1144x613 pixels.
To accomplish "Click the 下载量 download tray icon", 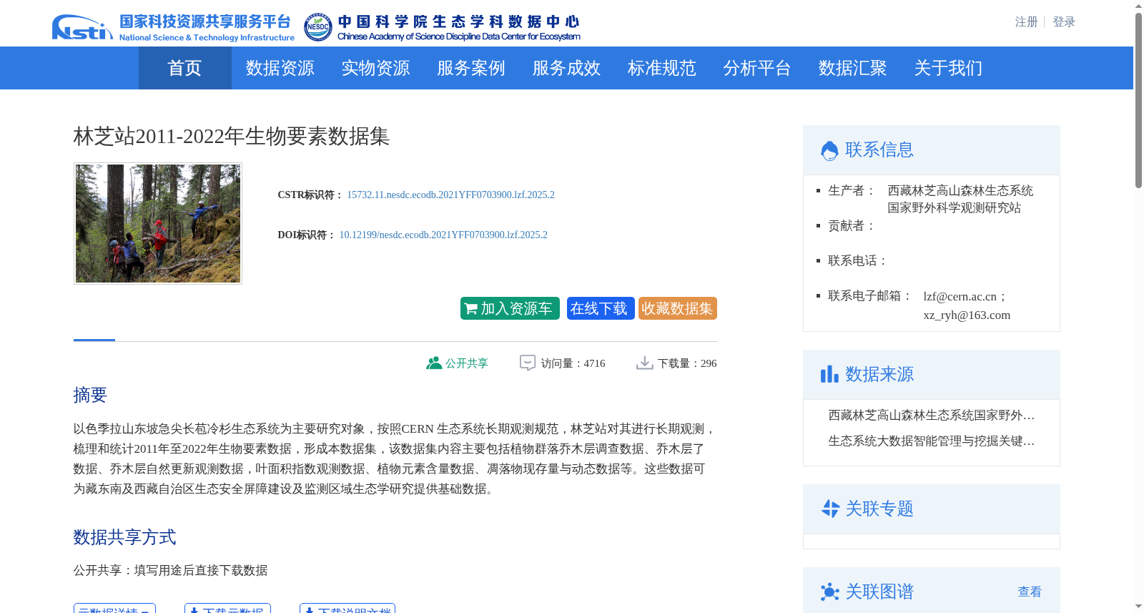I will click(644, 363).
